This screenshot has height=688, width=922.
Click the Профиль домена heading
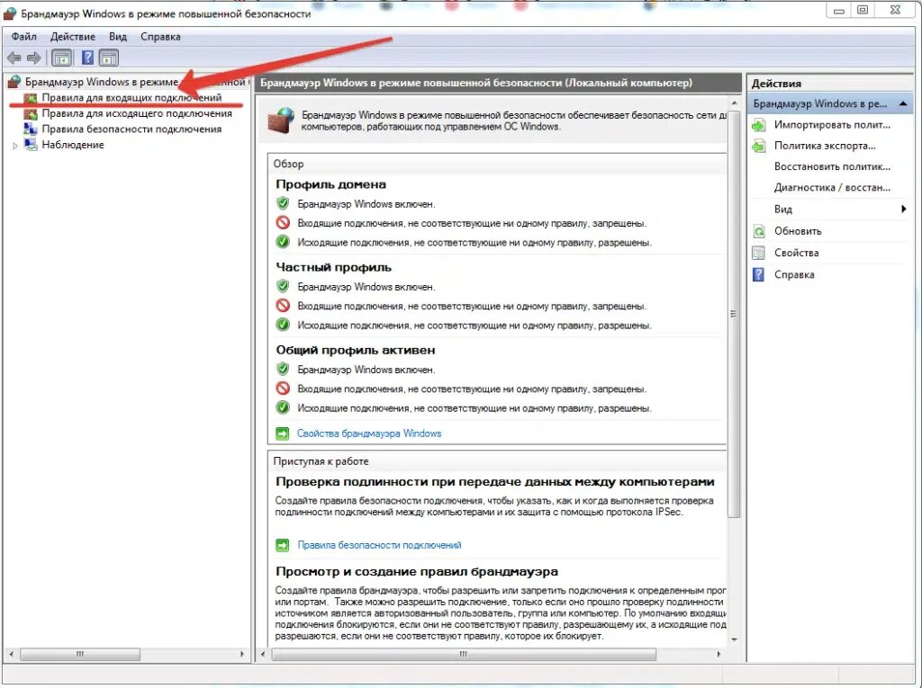[x=331, y=184]
